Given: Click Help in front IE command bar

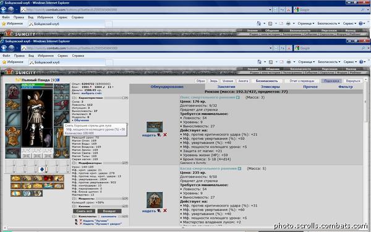Looking at the screenshot, I should click(x=361, y=62).
